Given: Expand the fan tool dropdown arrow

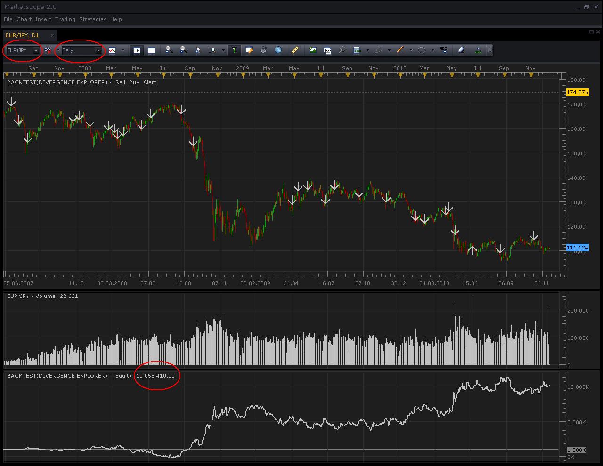Looking at the screenshot, I should [x=389, y=50].
